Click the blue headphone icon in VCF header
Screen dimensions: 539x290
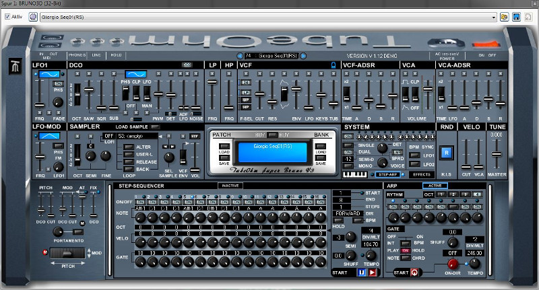[x=333, y=65]
